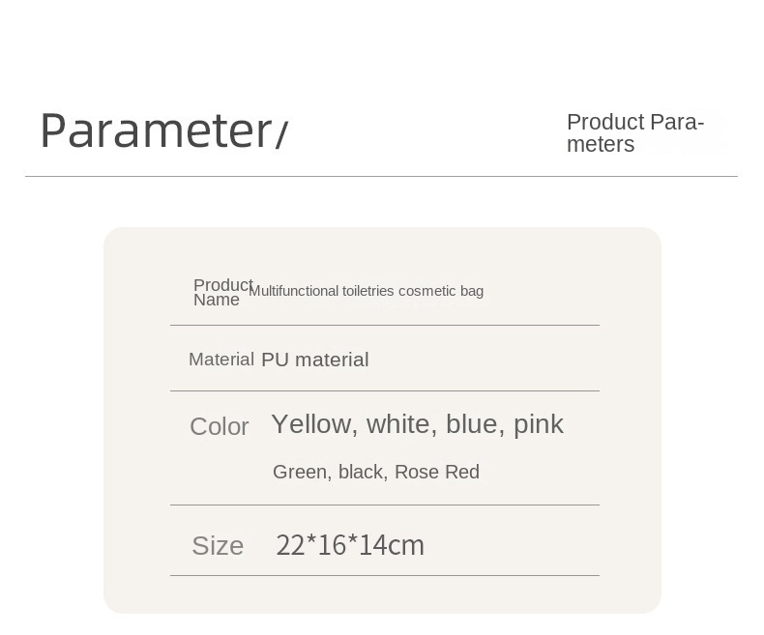Click the divider between Material and Color rows

point(385,390)
